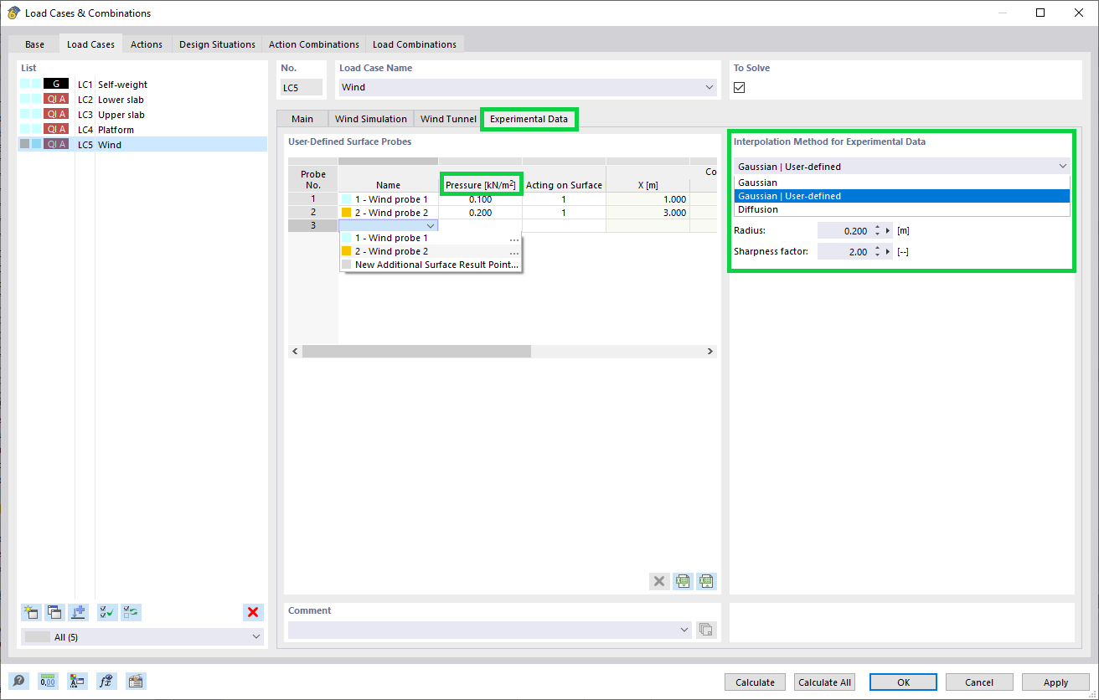This screenshot has width=1099, height=700.
Task: Open the Action Combinations tab
Action: [314, 44]
